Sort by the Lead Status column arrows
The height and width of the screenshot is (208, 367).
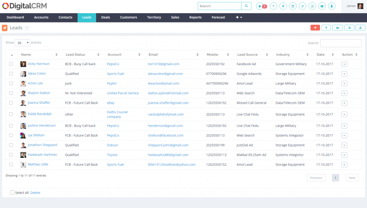tap(98, 54)
